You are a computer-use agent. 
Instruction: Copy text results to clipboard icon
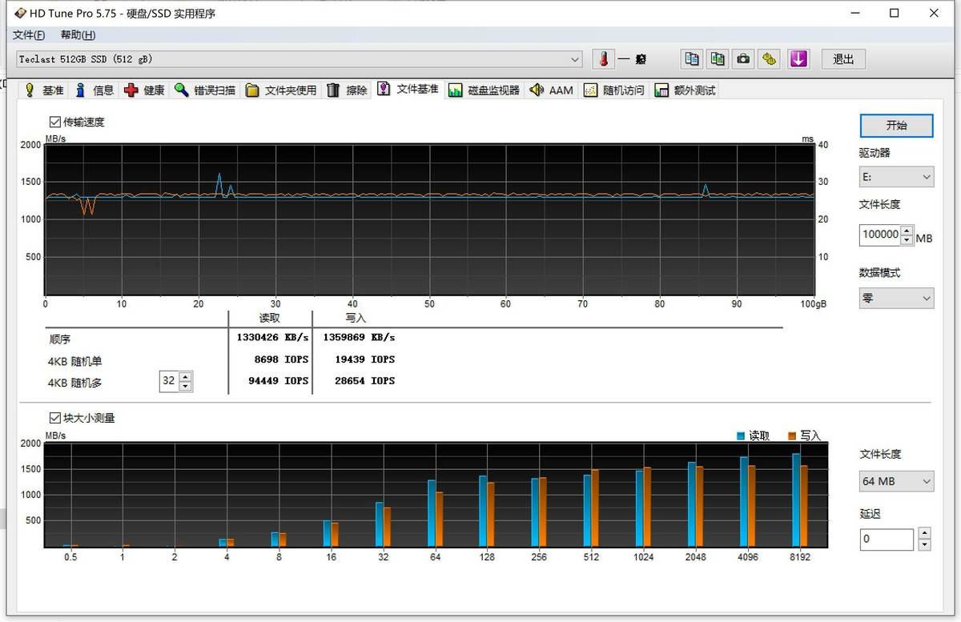coord(692,59)
